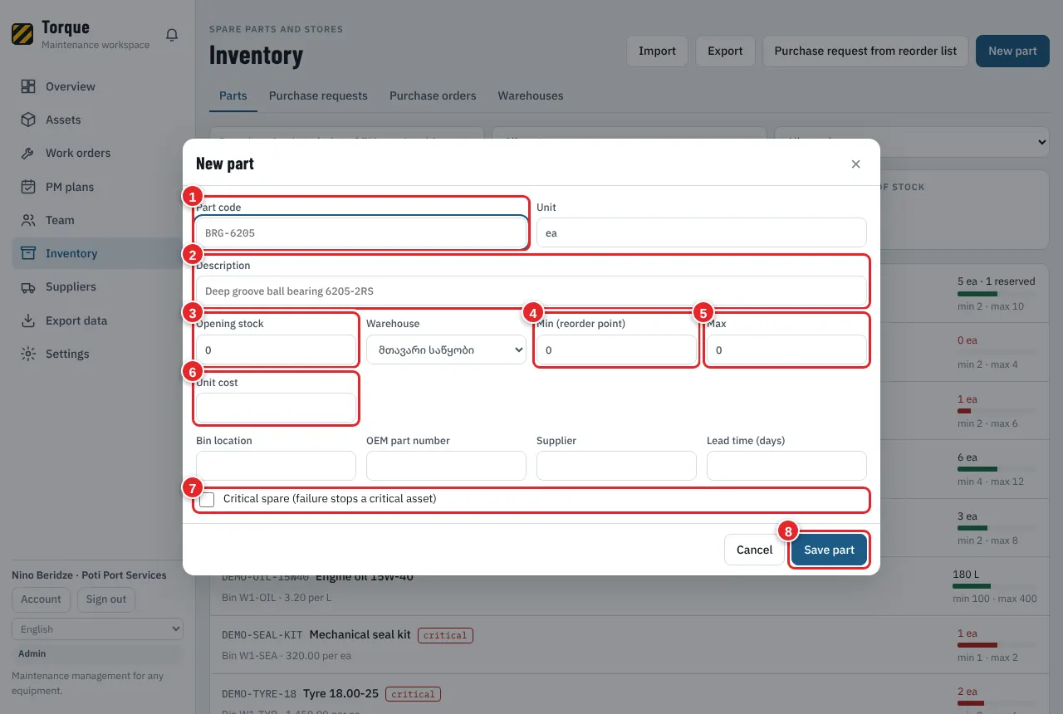The width and height of the screenshot is (1063, 714).
Task: Click the Suppliers truck icon
Action: (x=28, y=286)
